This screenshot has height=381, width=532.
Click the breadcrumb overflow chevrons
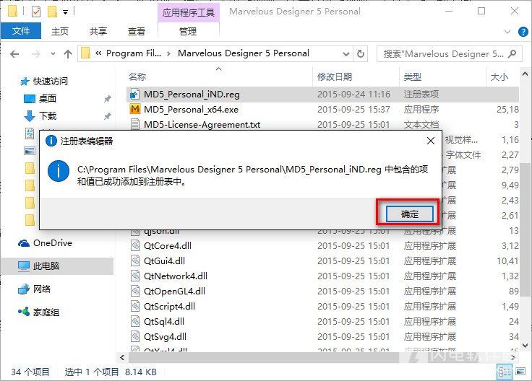pyautogui.click(x=98, y=53)
